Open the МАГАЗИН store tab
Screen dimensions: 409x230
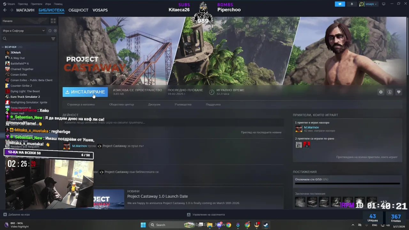click(x=25, y=10)
